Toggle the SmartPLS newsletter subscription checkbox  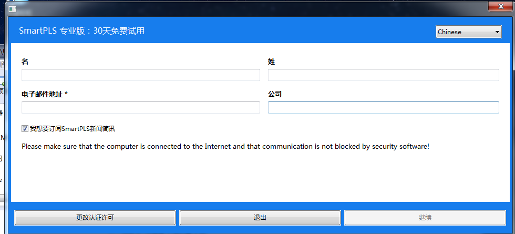tap(25, 128)
